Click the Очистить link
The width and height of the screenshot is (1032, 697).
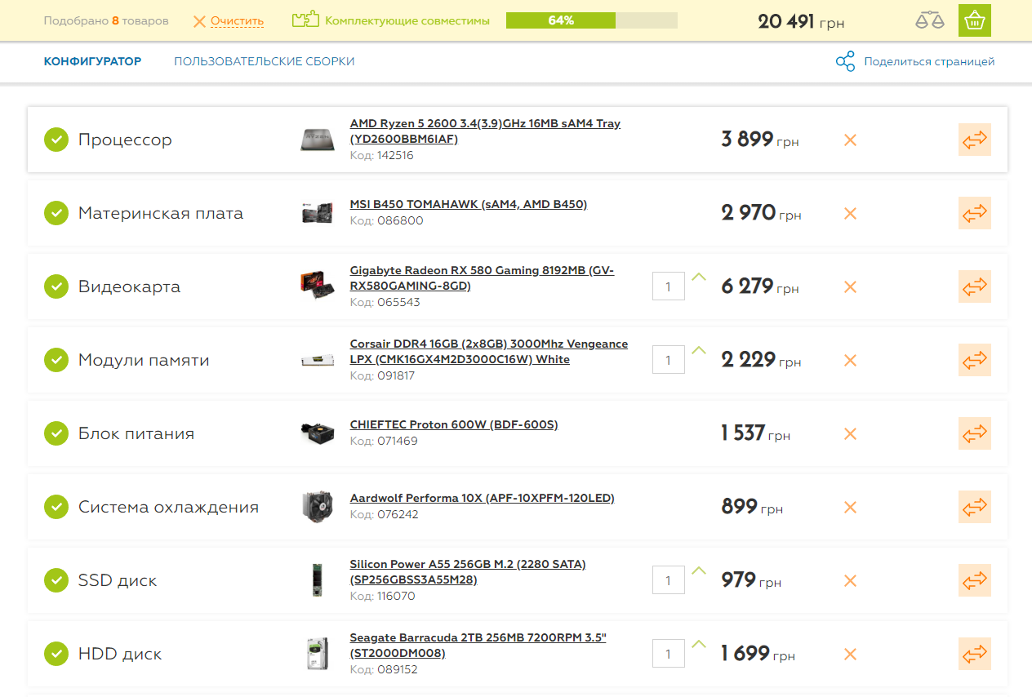tap(237, 21)
